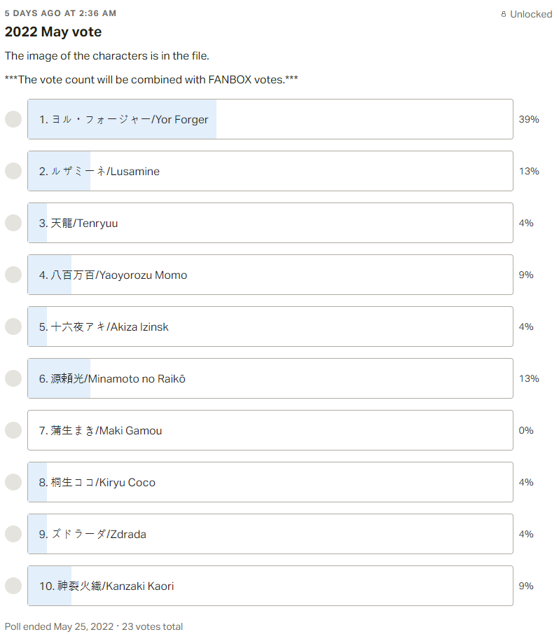The image size is (559, 639).
Task: Click the post timestamp 5 days ago
Action: [x=61, y=13]
